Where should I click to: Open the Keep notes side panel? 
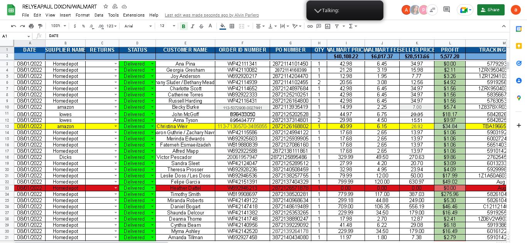pos(519,46)
